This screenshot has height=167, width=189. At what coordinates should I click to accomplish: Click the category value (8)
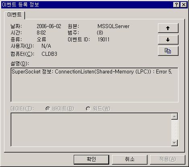click(x=100, y=33)
